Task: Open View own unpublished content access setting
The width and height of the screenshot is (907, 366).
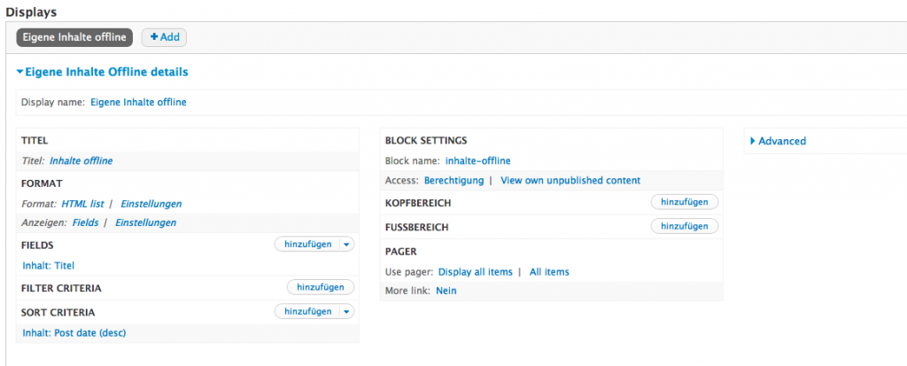Action: coord(570,180)
